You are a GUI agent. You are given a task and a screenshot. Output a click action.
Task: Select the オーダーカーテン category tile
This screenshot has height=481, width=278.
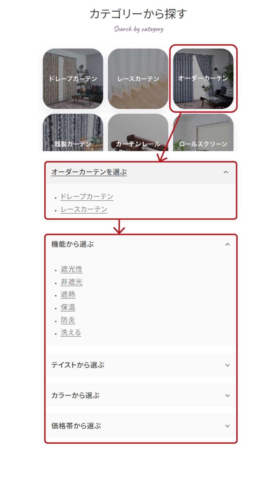click(x=203, y=79)
